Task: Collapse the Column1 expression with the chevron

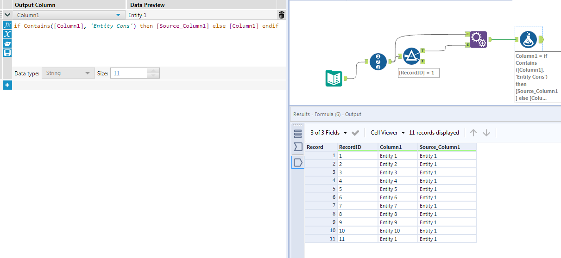Action: (7, 15)
